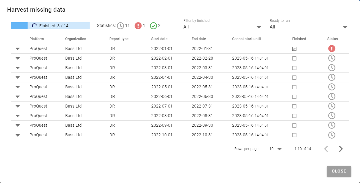Open the Ready to run dropdown

[x=309, y=27]
